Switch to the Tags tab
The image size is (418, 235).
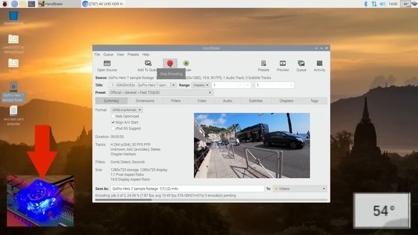tap(314, 101)
